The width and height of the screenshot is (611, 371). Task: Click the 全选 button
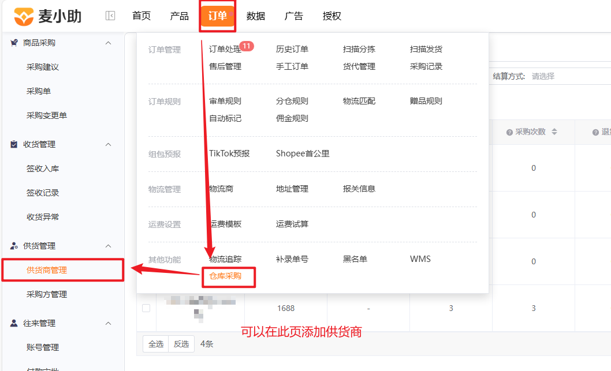[156, 344]
